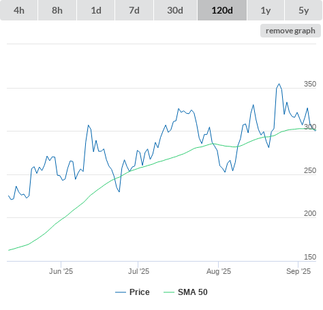
Task: Click the Sep '25 axis tick label
Action: click(298, 271)
